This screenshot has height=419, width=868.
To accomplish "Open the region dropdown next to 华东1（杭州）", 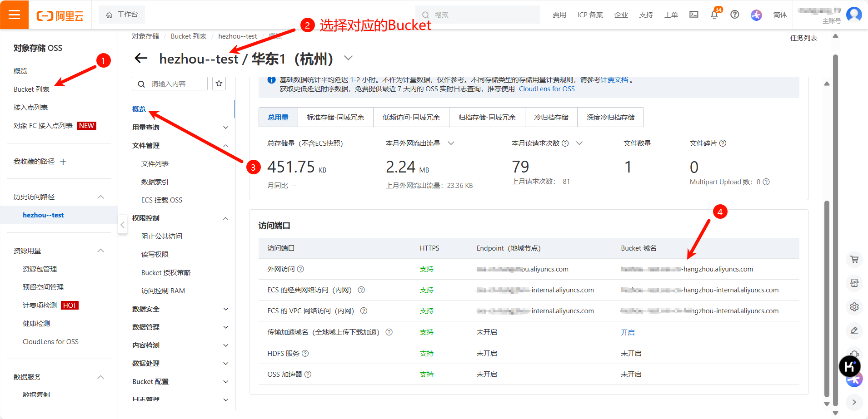I will [x=348, y=58].
